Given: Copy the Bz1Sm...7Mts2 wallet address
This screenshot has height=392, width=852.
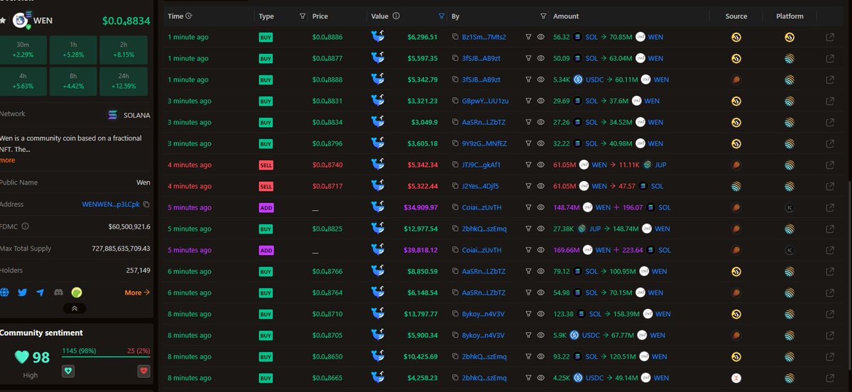Looking at the screenshot, I should [455, 37].
